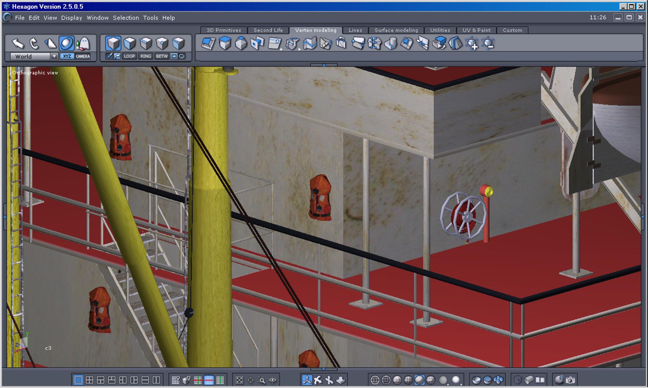The height and width of the screenshot is (388, 648).
Task: Enable the four-view quad layout
Action: [89, 380]
